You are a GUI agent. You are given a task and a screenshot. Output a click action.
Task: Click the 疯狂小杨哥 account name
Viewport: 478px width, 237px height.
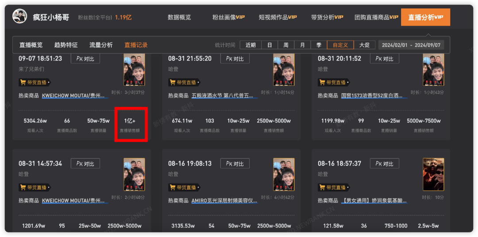(51, 17)
